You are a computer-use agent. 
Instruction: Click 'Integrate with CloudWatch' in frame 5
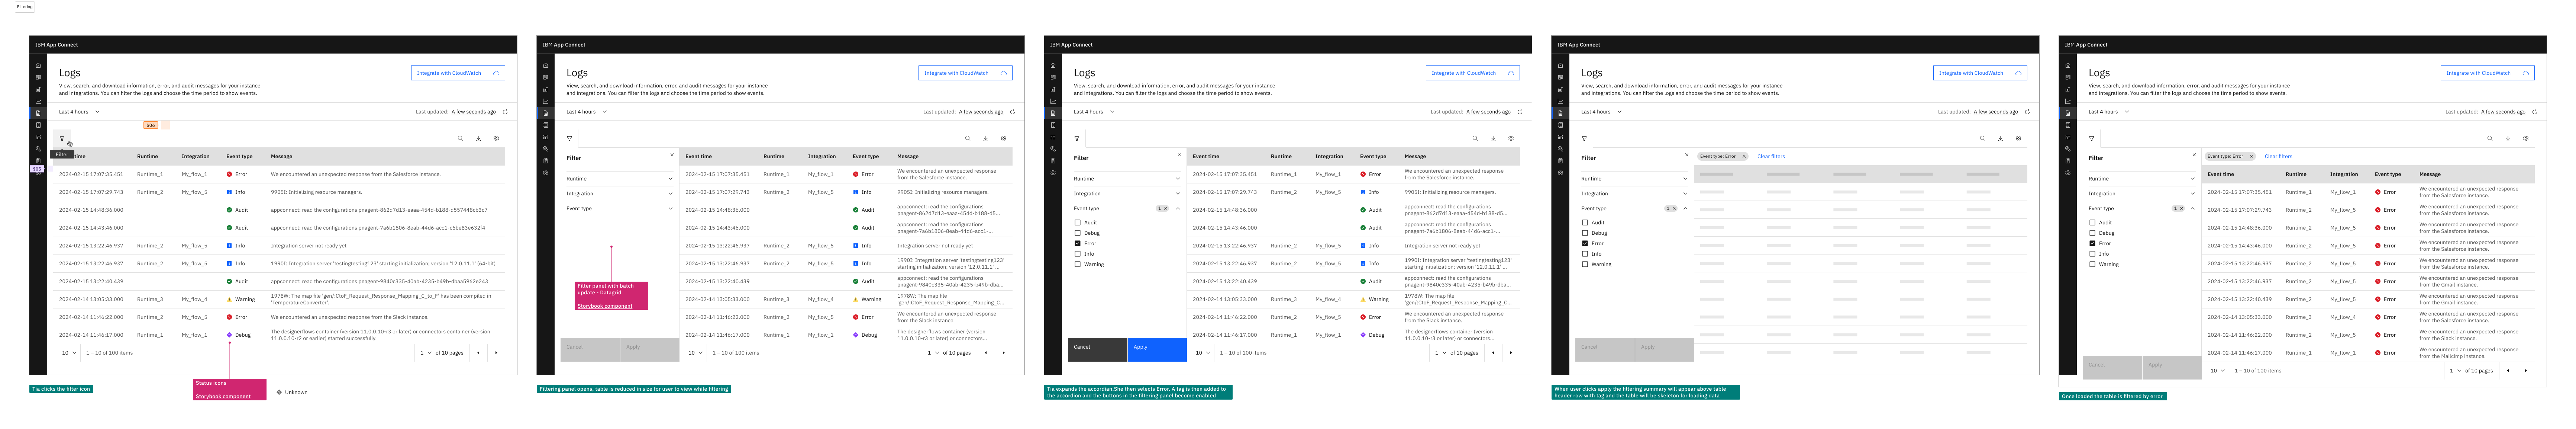[2488, 73]
